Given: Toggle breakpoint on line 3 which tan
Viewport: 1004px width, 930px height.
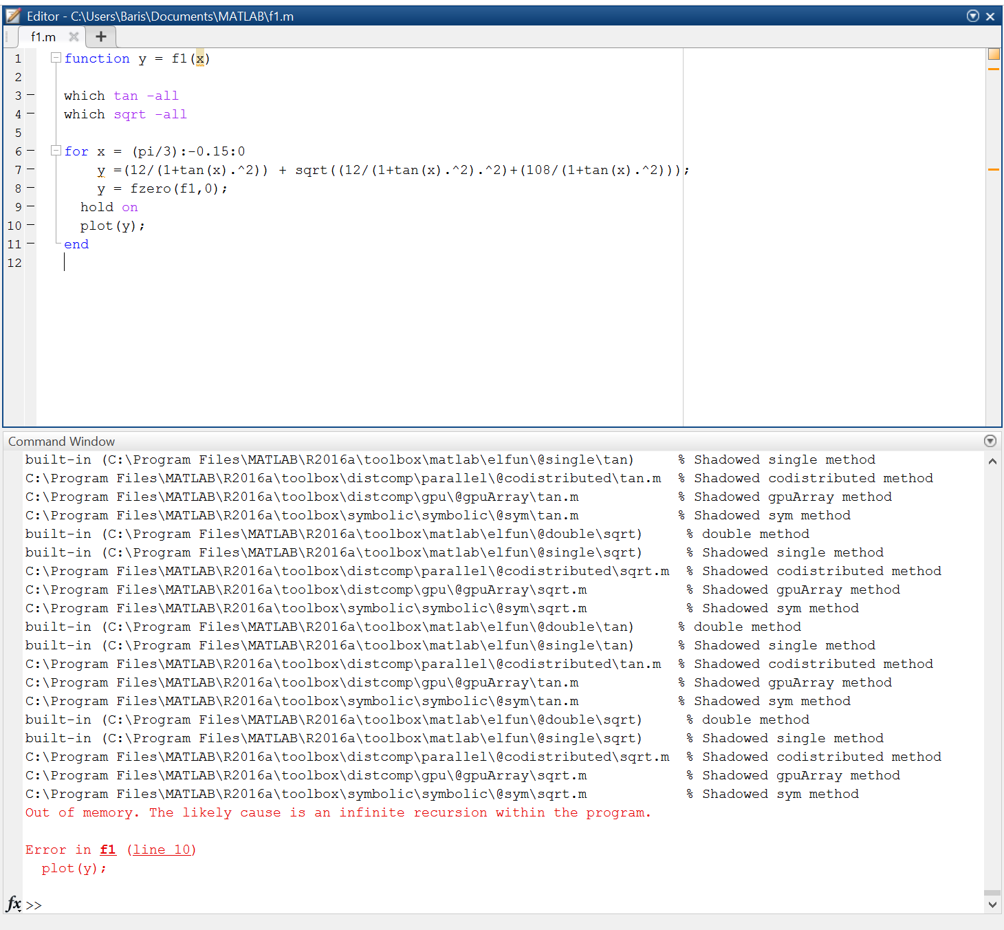Looking at the screenshot, I should coord(30,96).
